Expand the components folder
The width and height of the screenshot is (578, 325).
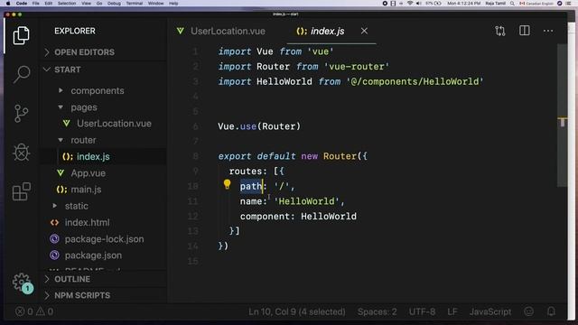(x=98, y=90)
